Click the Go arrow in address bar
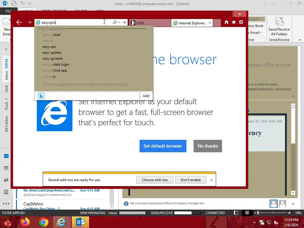The width and height of the screenshot is (304, 228). coord(124,22)
